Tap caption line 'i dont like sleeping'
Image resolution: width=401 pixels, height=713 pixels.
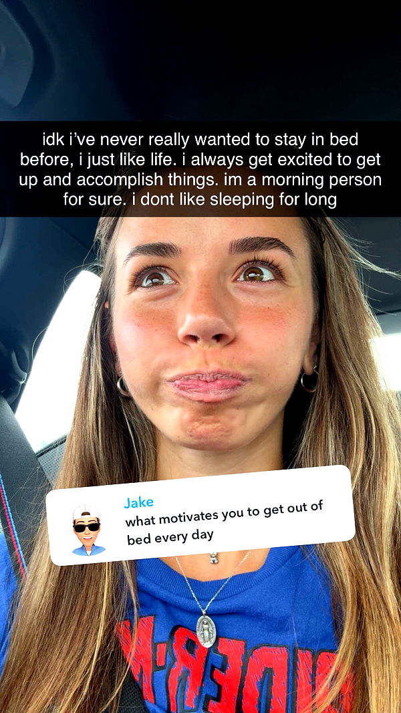click(200, 200)
